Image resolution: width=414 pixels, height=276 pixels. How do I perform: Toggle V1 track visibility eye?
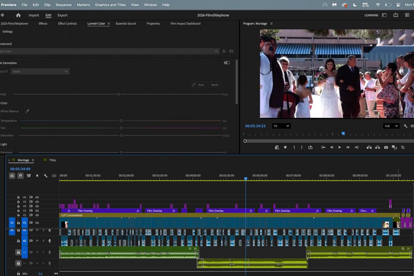tap(37, 223)
